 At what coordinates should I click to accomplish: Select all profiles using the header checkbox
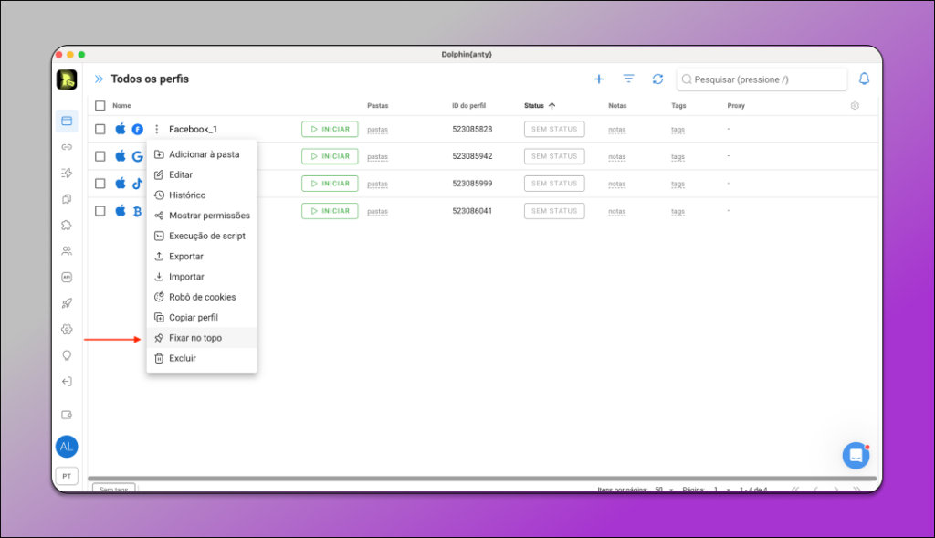click(x=100, y=105)
